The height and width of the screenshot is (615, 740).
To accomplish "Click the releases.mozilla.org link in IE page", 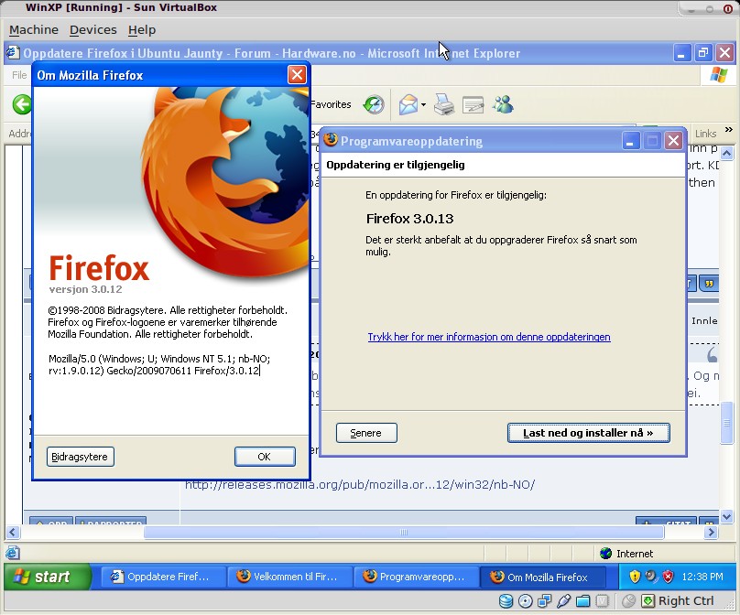I will coord(360,484).
